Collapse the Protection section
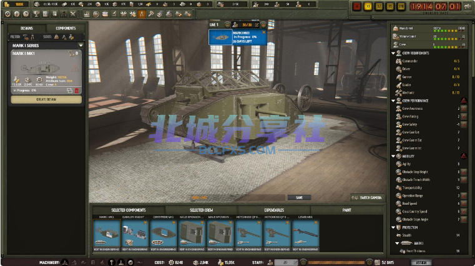The width and height of the screenshot is (475, 266). click(x=393, y=227)
